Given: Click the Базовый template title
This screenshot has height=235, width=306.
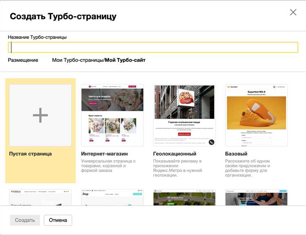Looking at the screenshot, I should [236, 154].
